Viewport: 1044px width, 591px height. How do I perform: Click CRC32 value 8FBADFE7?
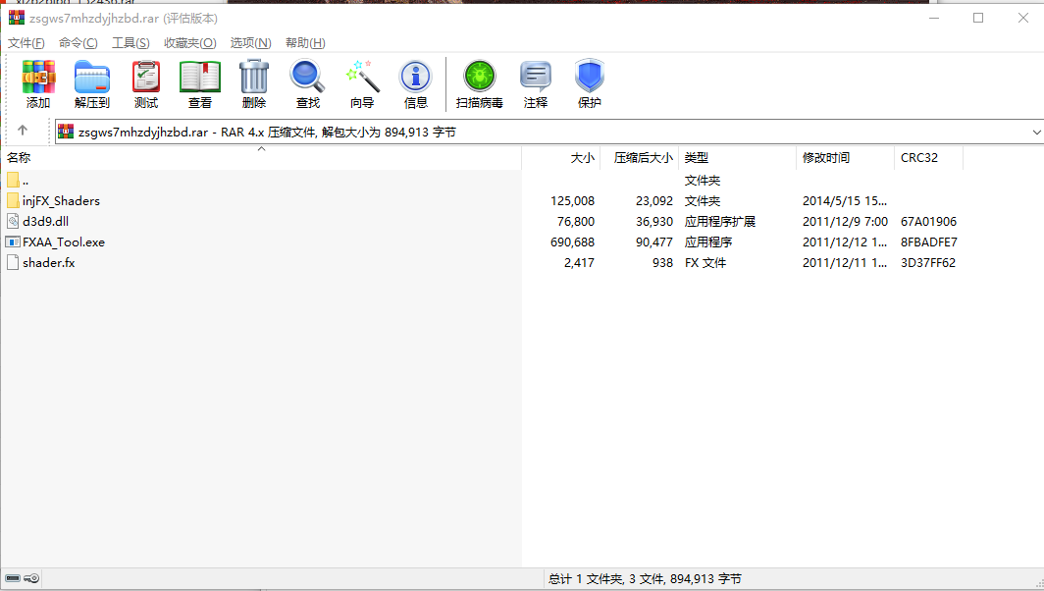(929, 242)
